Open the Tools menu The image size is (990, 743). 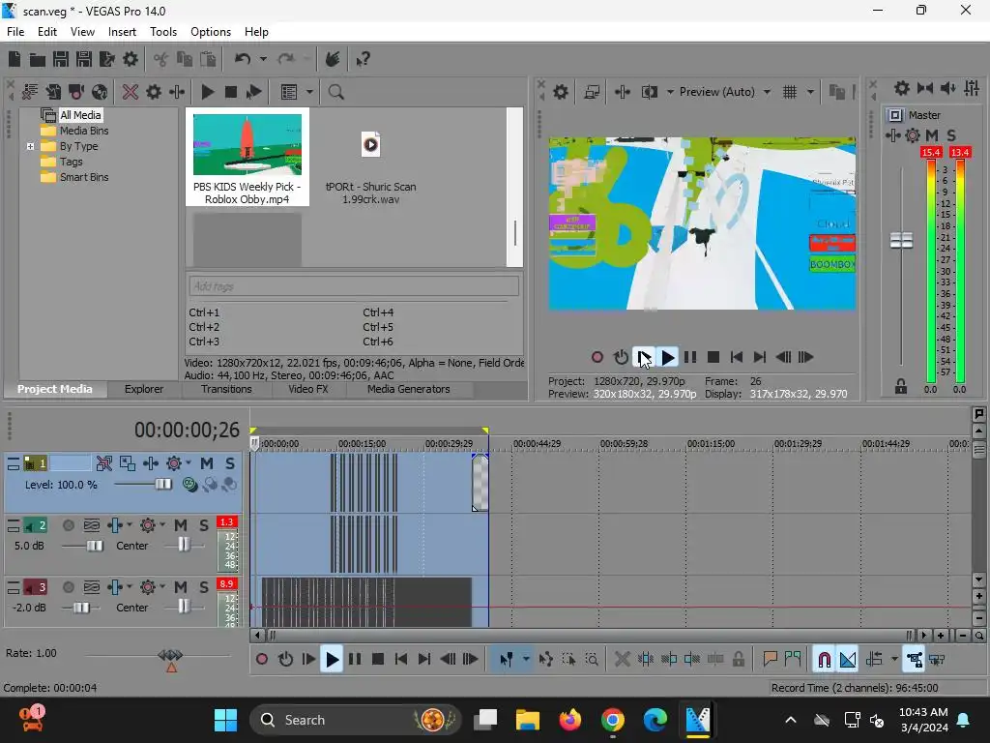pos(162,32)
